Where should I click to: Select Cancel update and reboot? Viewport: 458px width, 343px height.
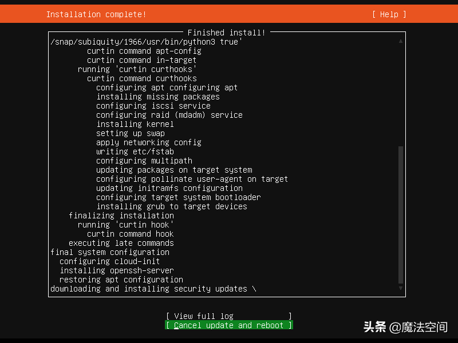(x=228, y=325)
